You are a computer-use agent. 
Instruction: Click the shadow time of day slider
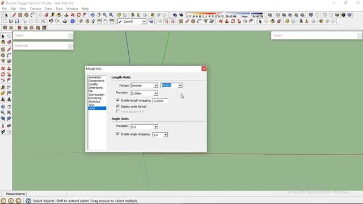click(244, 15)
